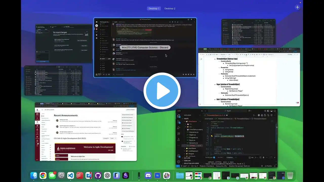Expand the Interfaces folder in VS Code Explorer
The width and height of the screenshot is (324, 182).
coord(192,148)
